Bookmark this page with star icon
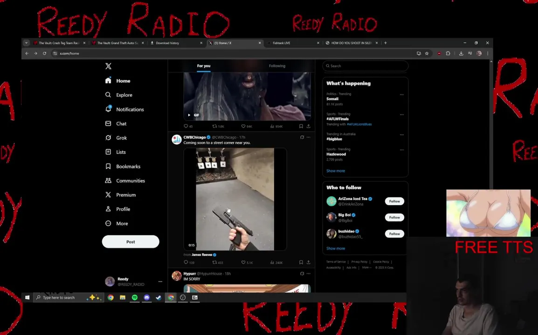This screenshot has height=335, width=538. pos(427,54)
